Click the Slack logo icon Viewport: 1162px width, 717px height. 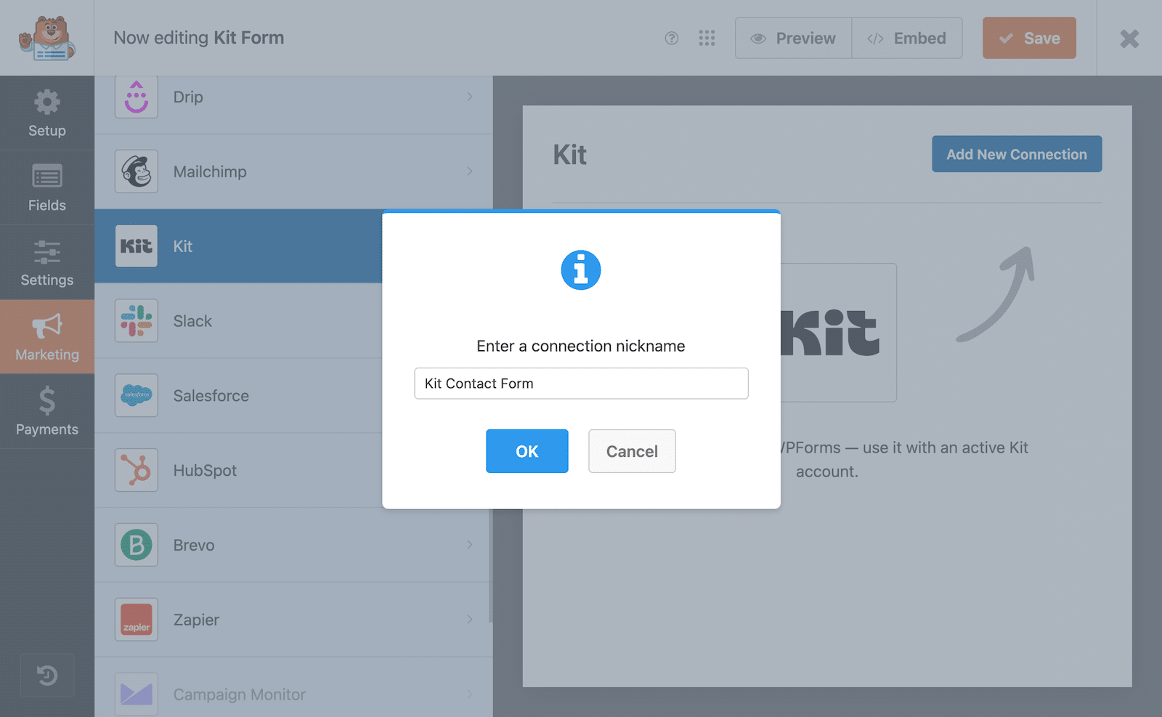point(137,321)
